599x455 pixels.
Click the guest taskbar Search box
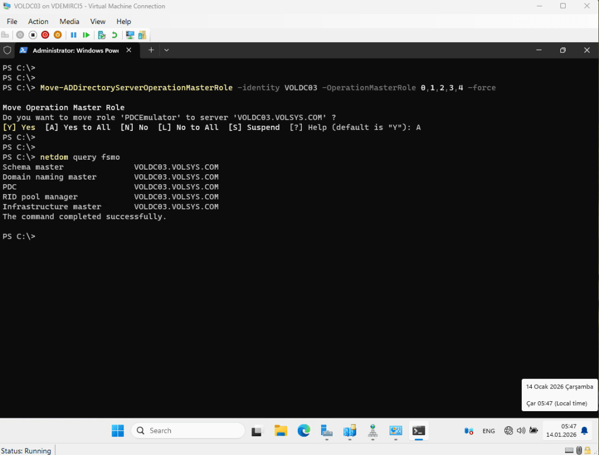point(188,431)
